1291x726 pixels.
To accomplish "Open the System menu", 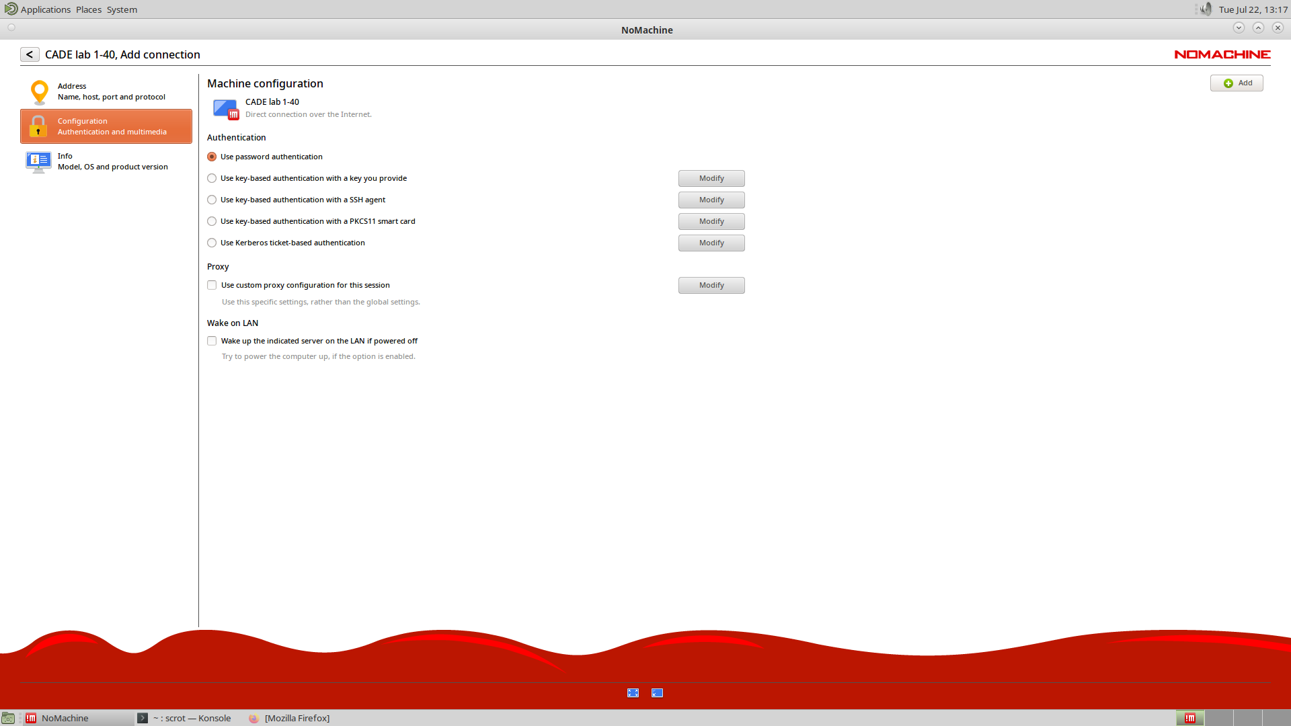I will tap(122, 9).
